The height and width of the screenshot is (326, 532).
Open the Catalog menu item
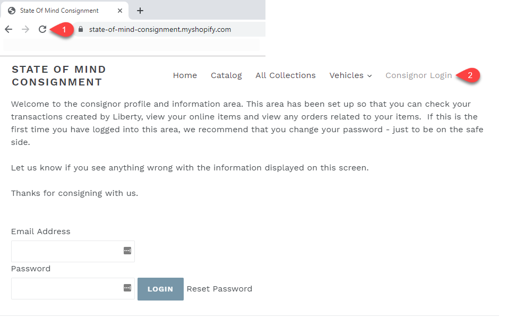[226, 75]
